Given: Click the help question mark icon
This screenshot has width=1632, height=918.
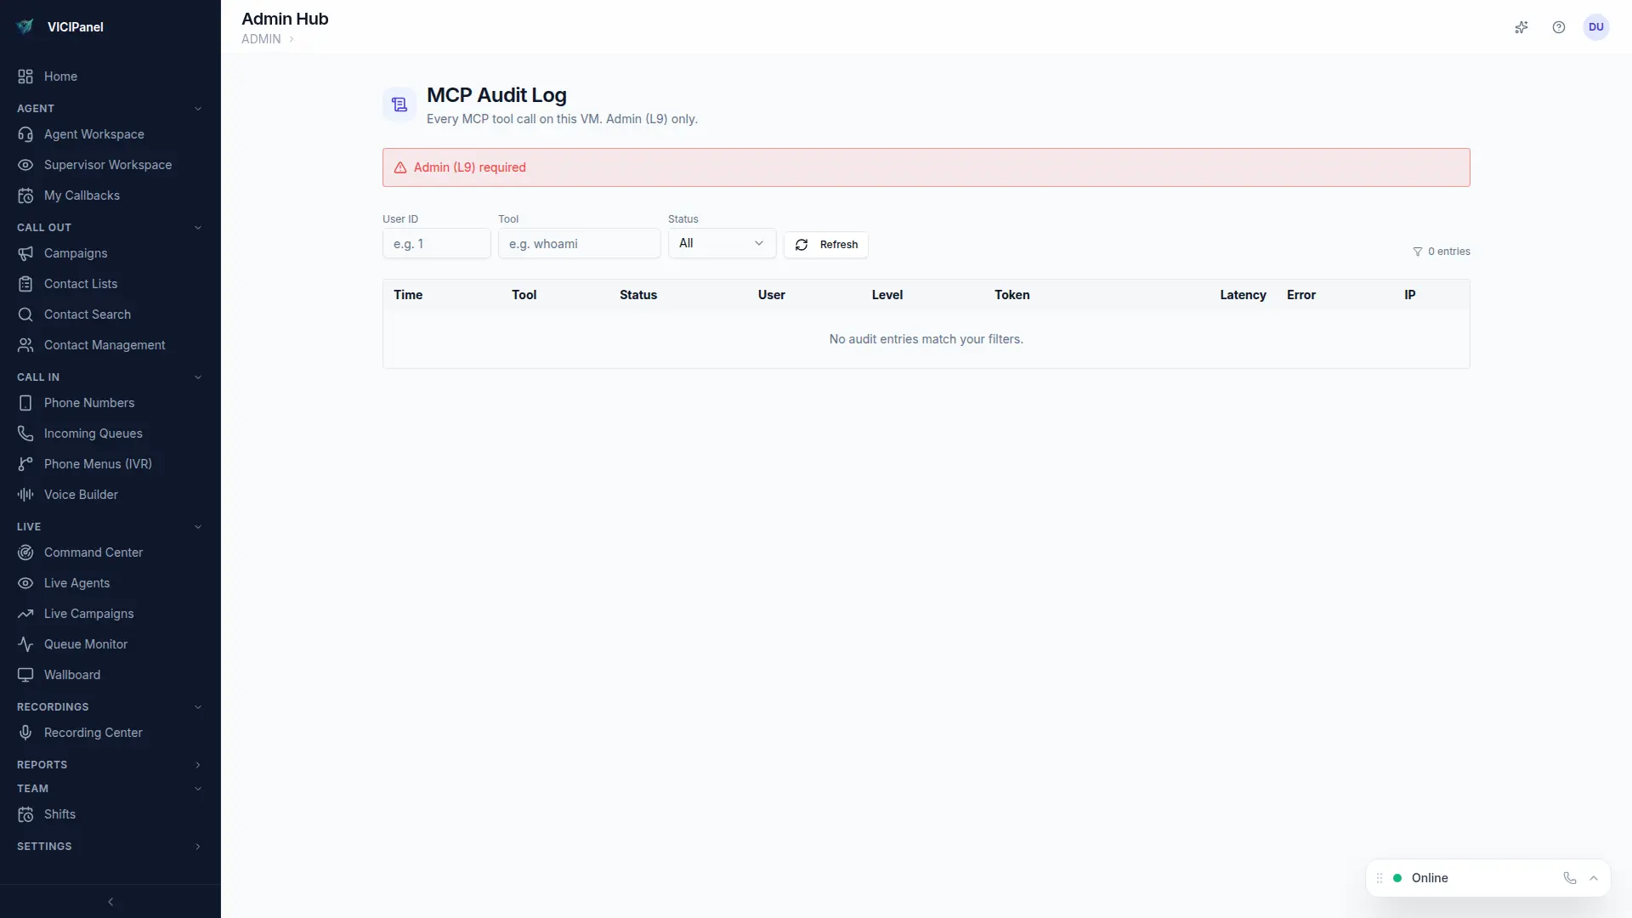Looking at the screenshot, I should tap(1559, 27).
